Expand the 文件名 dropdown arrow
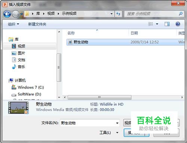 click(x=117, y=123)
